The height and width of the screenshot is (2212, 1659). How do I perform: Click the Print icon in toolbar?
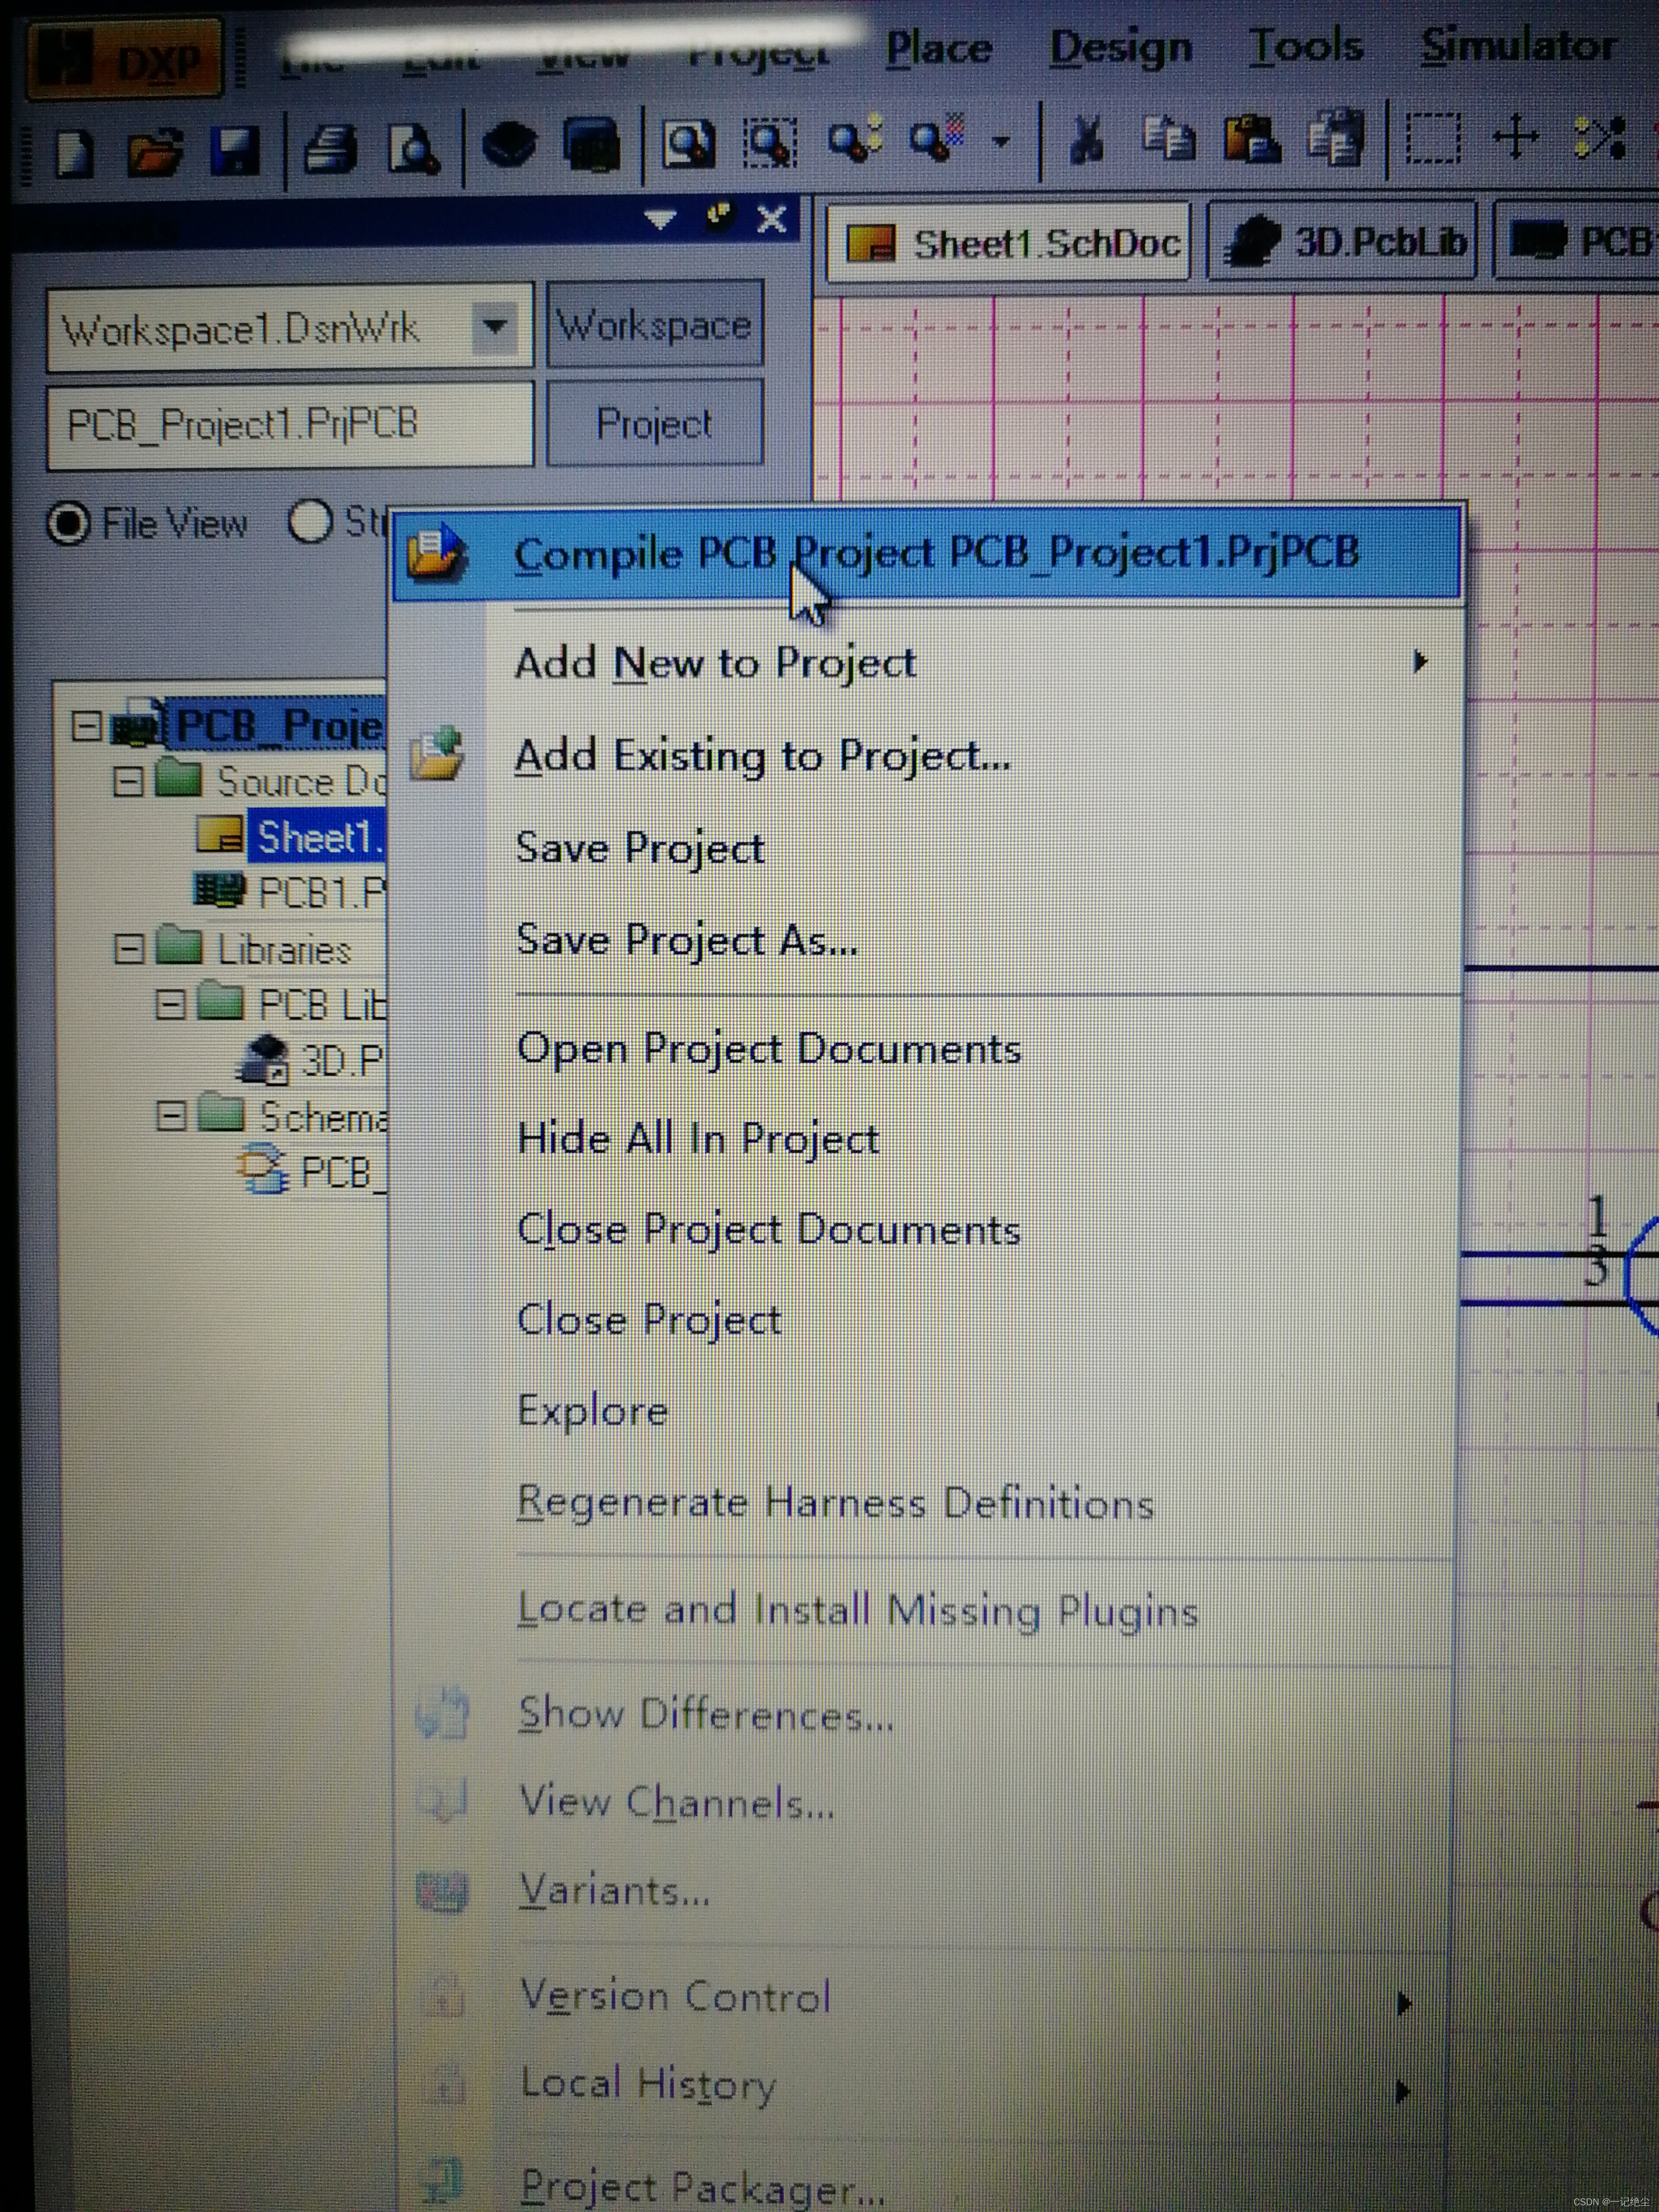point(330,149)
